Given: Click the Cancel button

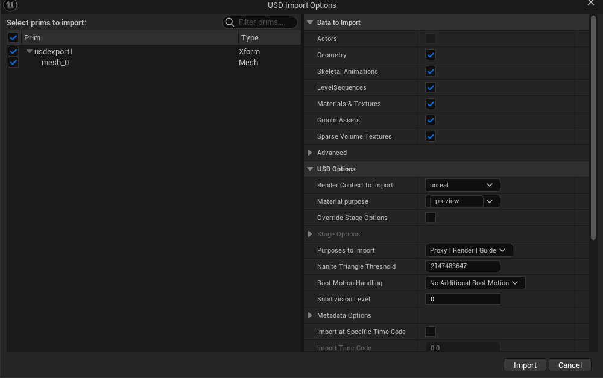Looking at the screenshot, I should point(570,365).
